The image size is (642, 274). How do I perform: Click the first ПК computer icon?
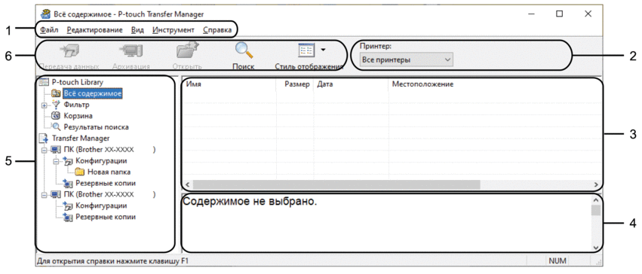pos(56,150)
